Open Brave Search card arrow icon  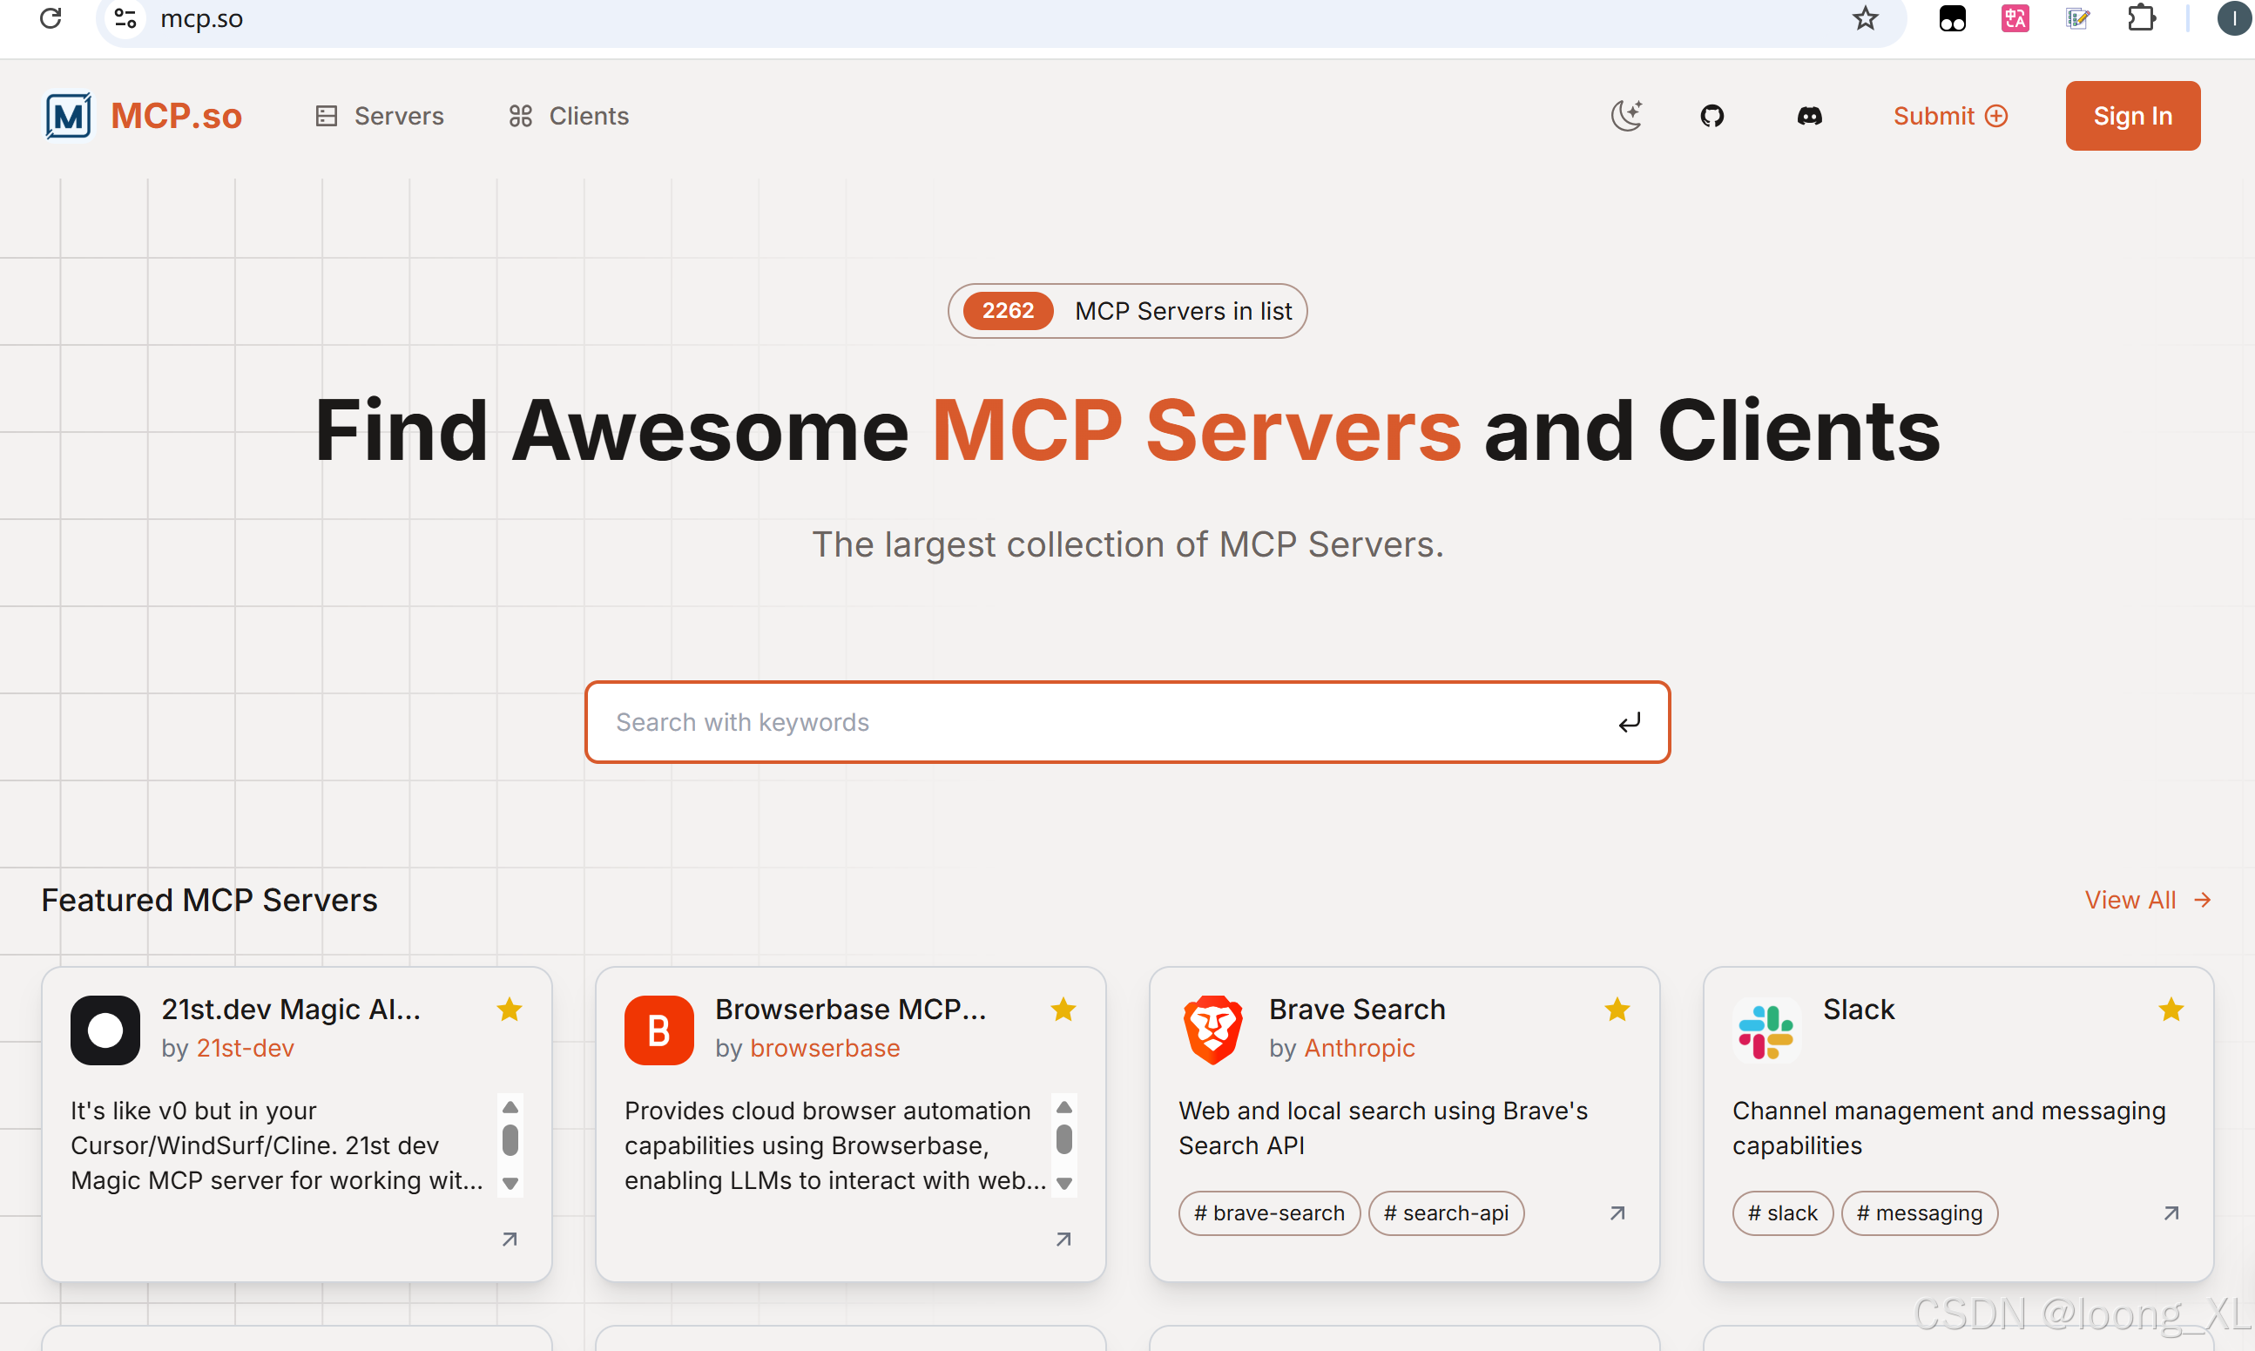(x=1617, y=1213)
